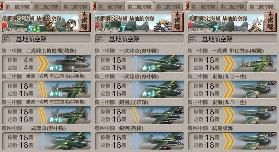Image resolution: width=279 pixels, height=152 pixels.
Task: Click the star +9 improvement badge
Action: [x=148, y=68]
